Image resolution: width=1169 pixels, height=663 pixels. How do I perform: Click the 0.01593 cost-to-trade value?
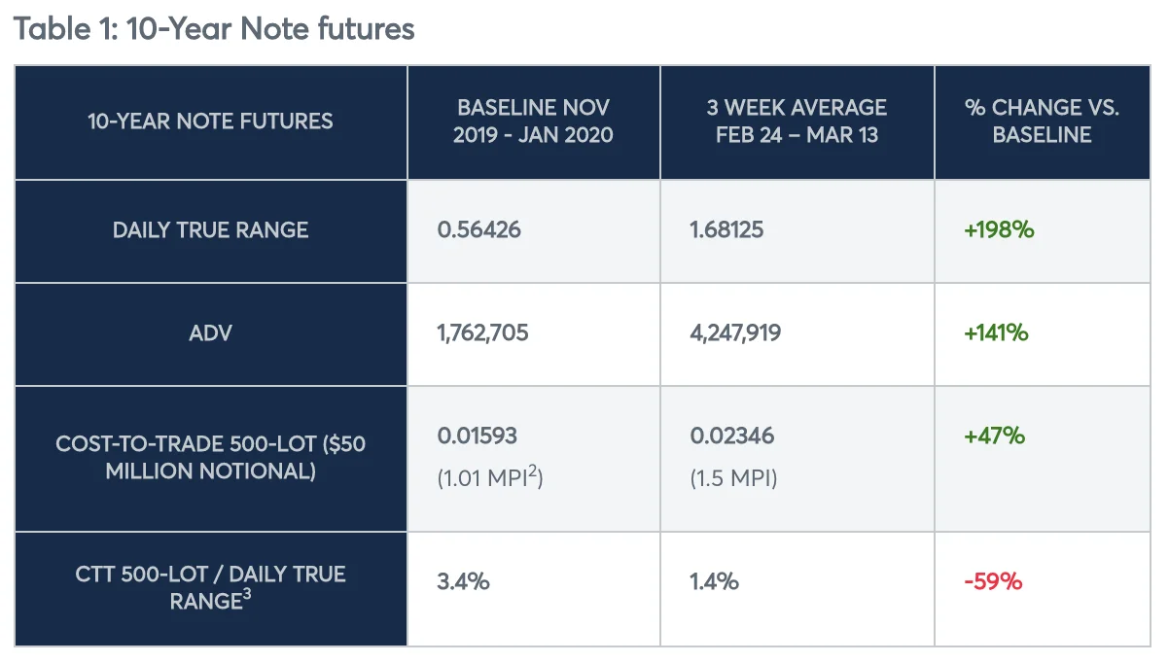(x=478, y=436)
